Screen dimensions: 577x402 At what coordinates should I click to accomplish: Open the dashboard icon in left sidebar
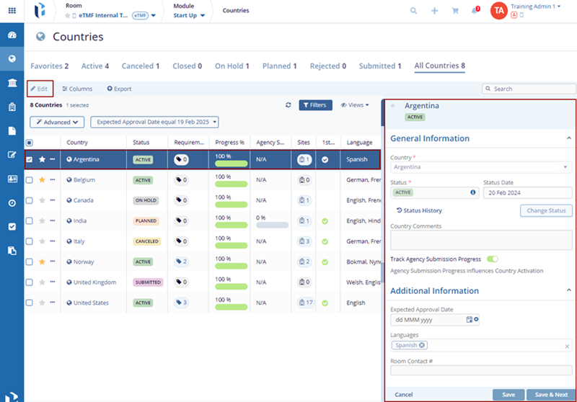12,35
